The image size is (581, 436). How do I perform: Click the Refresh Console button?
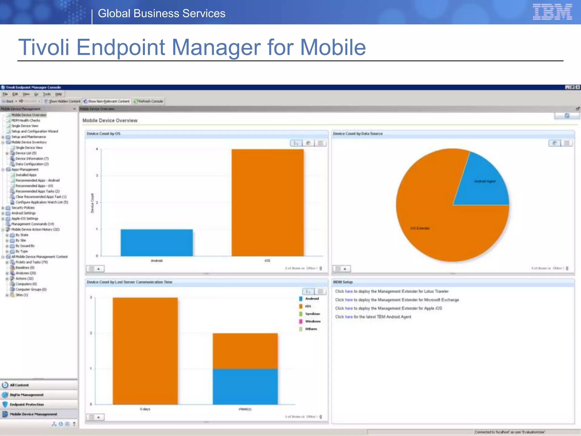click(149, 101)
